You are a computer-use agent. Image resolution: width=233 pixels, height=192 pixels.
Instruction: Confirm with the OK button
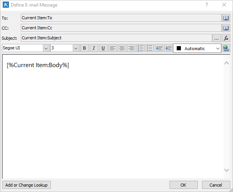[183, 185]
